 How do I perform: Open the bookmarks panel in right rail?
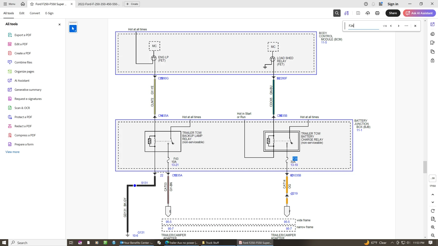[433, 43]
